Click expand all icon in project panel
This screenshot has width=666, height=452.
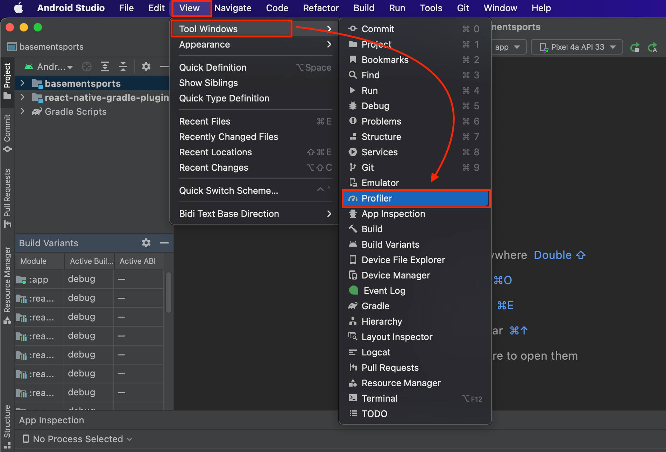(x=105, y=66)
